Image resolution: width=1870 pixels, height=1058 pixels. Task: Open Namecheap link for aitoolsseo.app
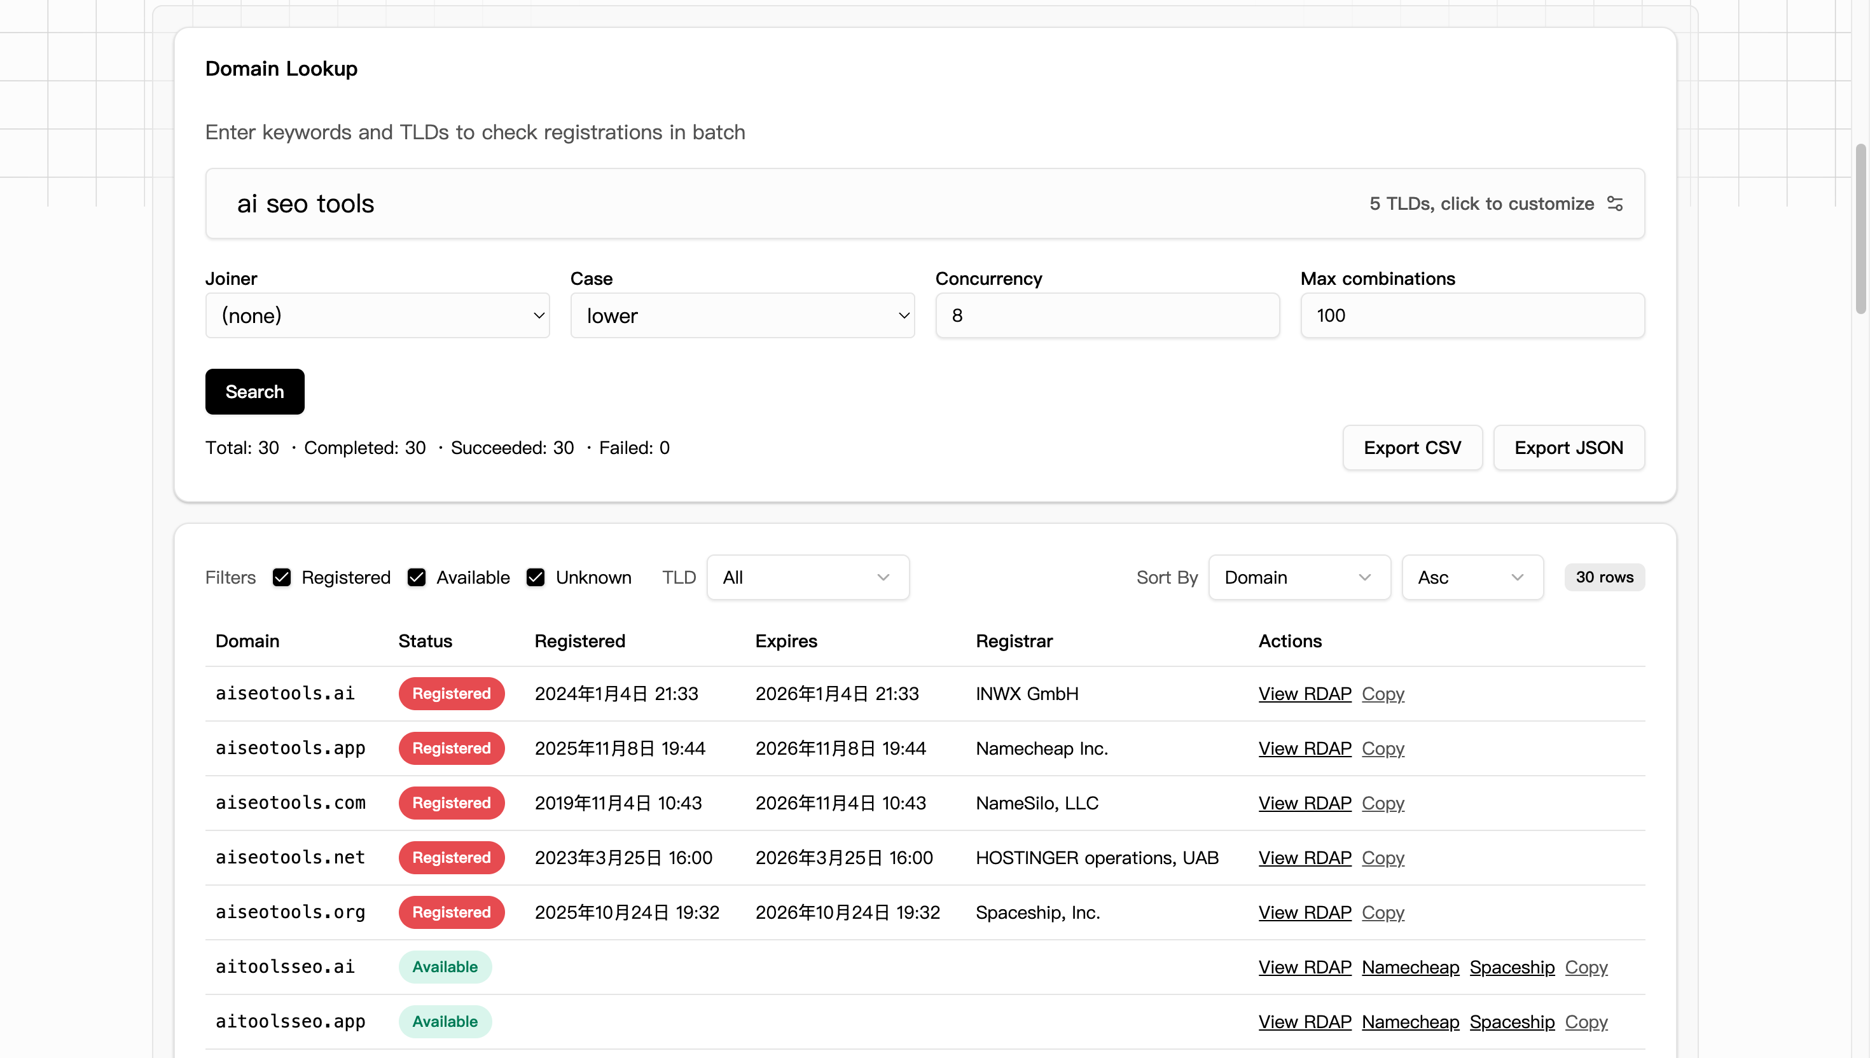(1410, 1022)
